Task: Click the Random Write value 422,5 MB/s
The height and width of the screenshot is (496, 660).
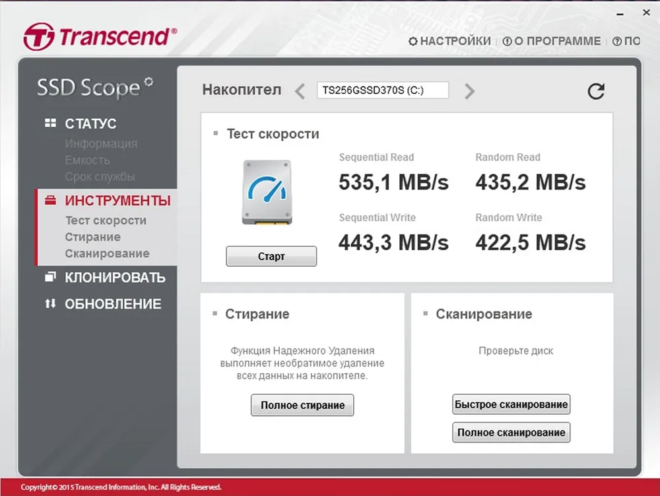Action: click(531, 242)
